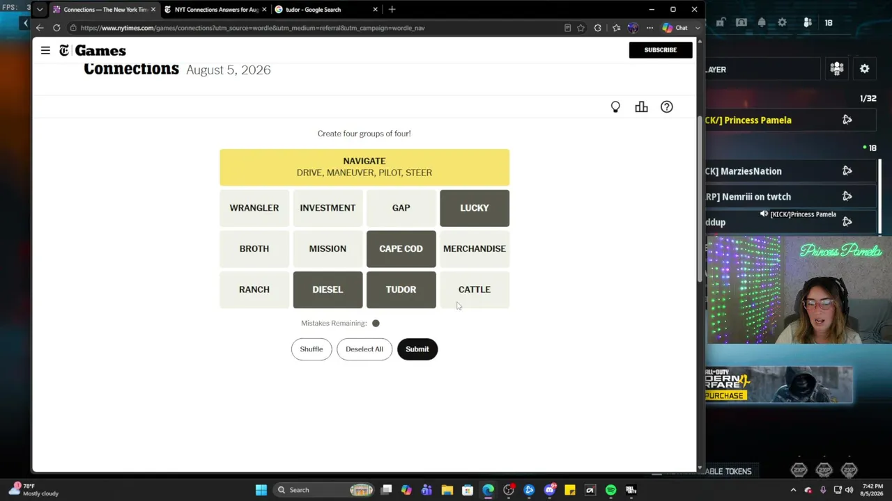Open the tab search dropdown arrow
892x501 pixels.
[40, 10]
